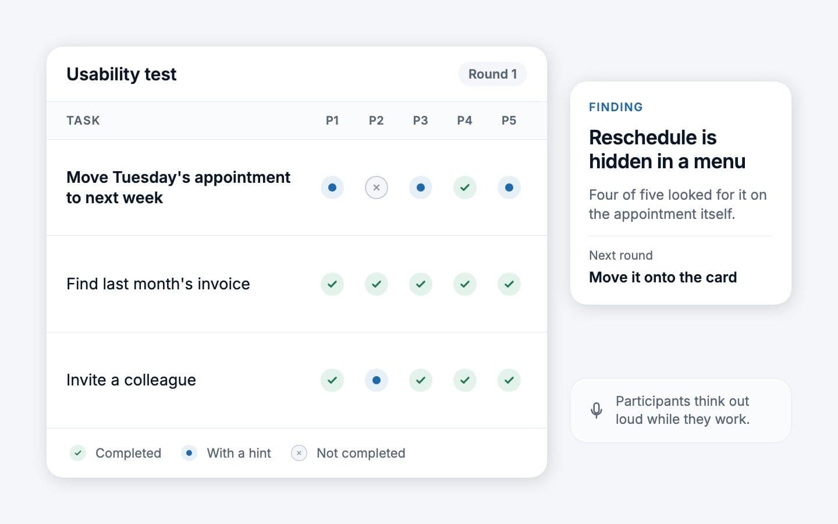Click P2 not-completed mark for Move Tuesday's appointment
838x524 pixels.
[377, 187]
